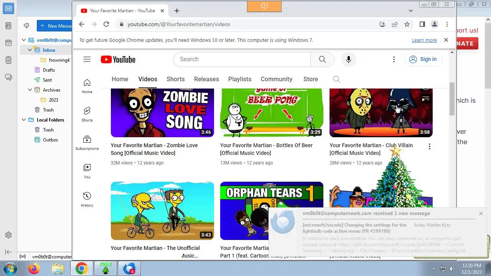Switch to channel Shorts tab

tap(176, 79)
